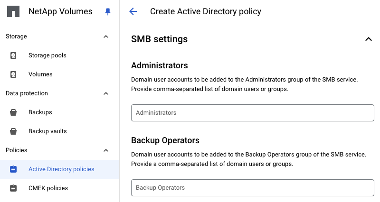Click the Backups bucket icon
380x202 pixels.
coord(13,112)
